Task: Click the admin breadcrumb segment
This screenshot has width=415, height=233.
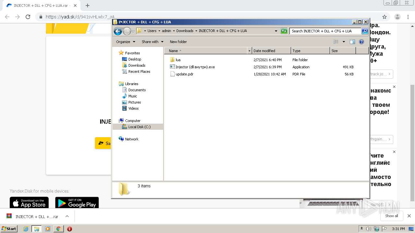Action: pyautogui.click(x=166, y=31)
